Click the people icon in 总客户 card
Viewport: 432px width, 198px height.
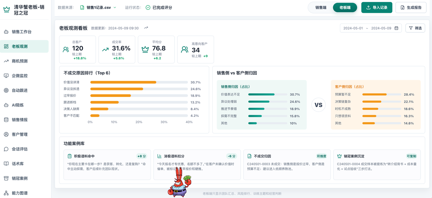66,49
